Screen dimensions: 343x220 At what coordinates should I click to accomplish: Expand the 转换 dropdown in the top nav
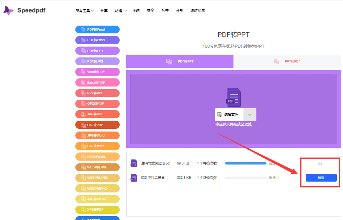point(120,11)
